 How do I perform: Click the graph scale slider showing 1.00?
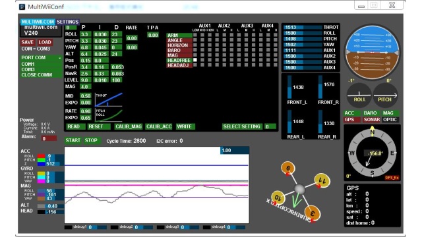[235, 150]
